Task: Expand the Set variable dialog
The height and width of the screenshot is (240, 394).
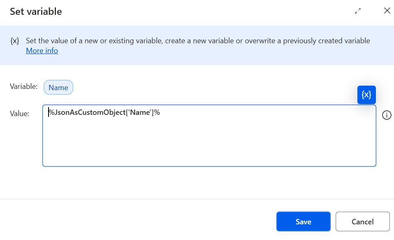Action: coord(358,11)
